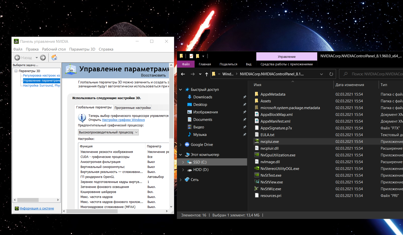Image resolution: width=403 pixels, height=235 pixels.
Task: Sort files by Тип column
Action: [384, 85]
